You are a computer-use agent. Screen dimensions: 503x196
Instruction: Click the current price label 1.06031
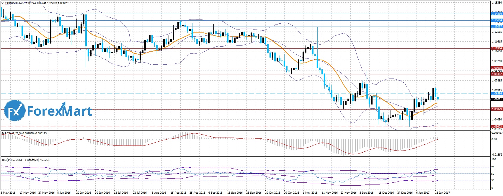coord(496,99)
